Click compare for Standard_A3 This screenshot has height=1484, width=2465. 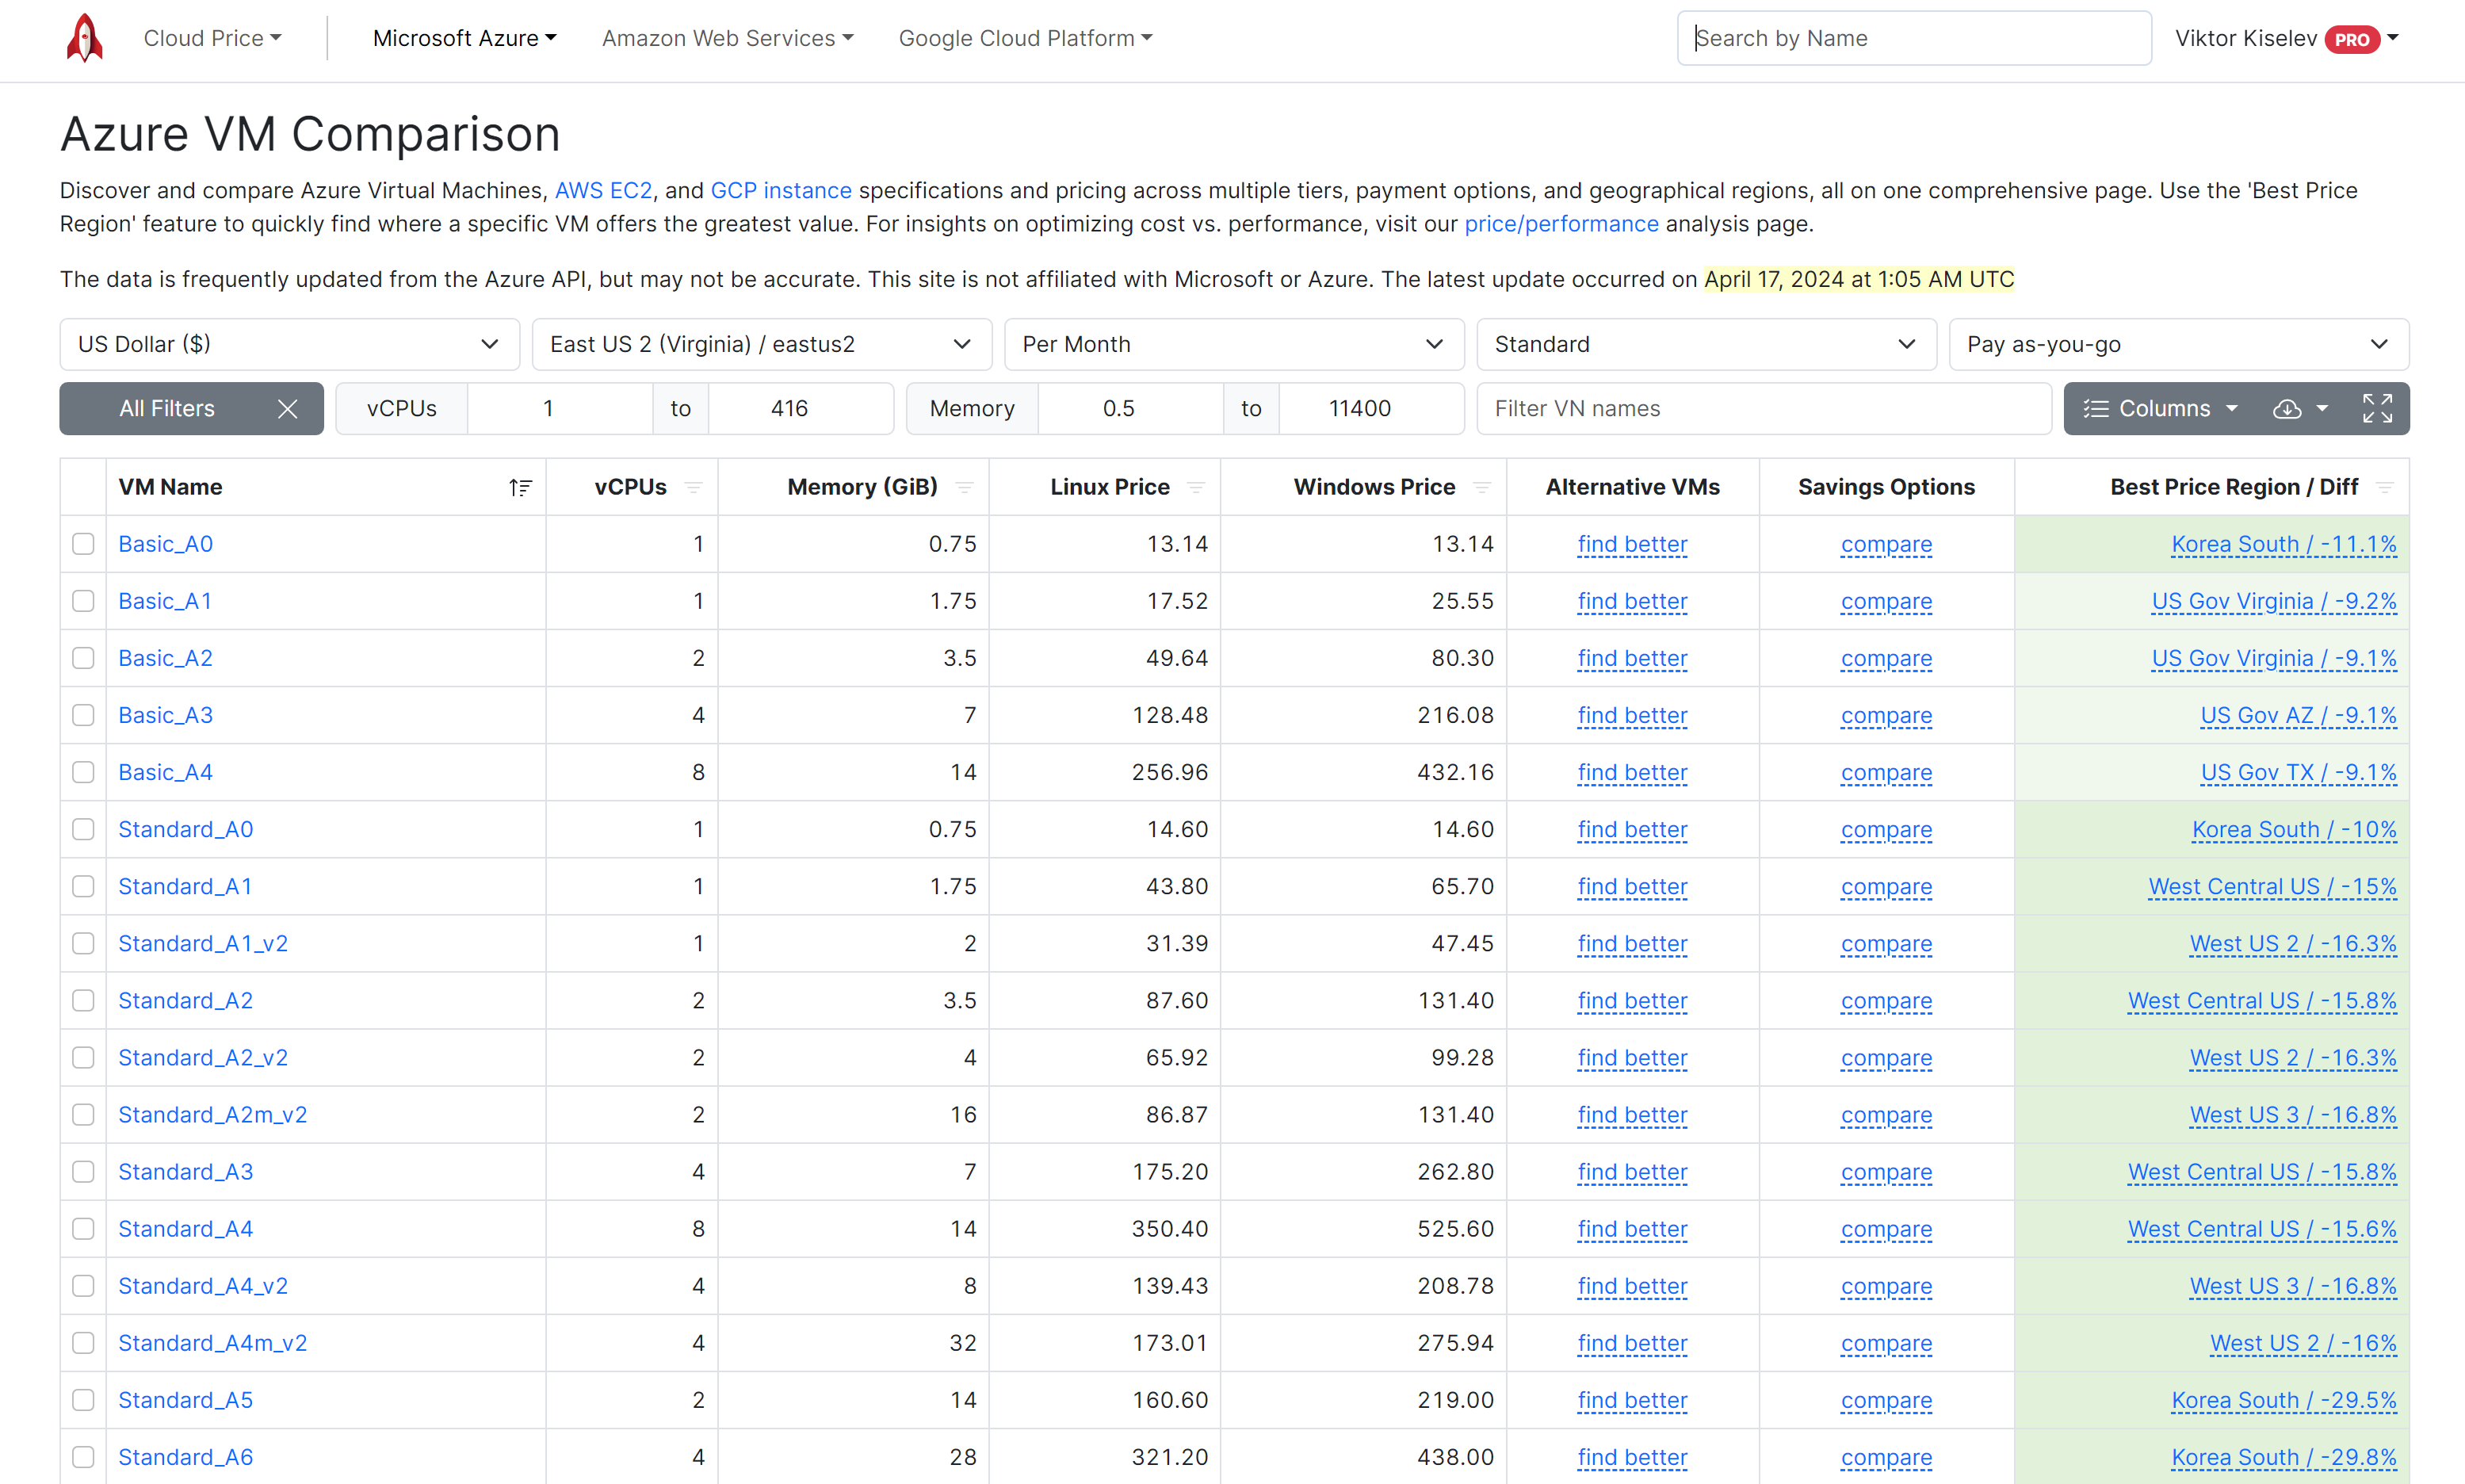(x=1886, y=1172)
